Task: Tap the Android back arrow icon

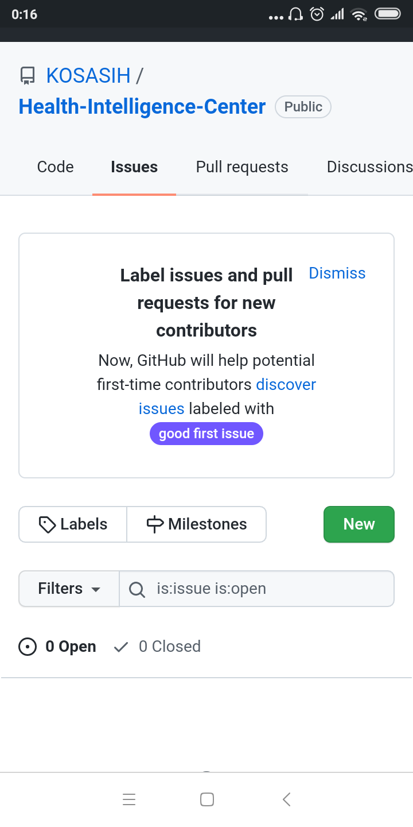Action: point(287,799)
